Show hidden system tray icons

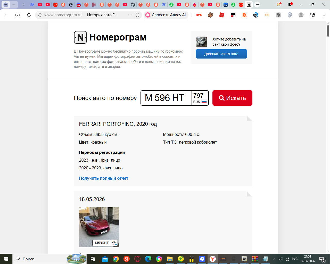pos(274,259)
